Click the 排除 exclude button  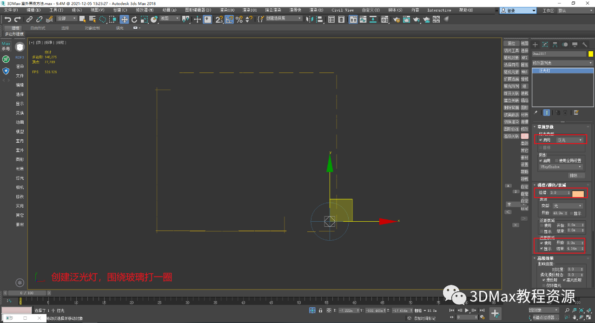pyautogui.click(x=576, y=175)
